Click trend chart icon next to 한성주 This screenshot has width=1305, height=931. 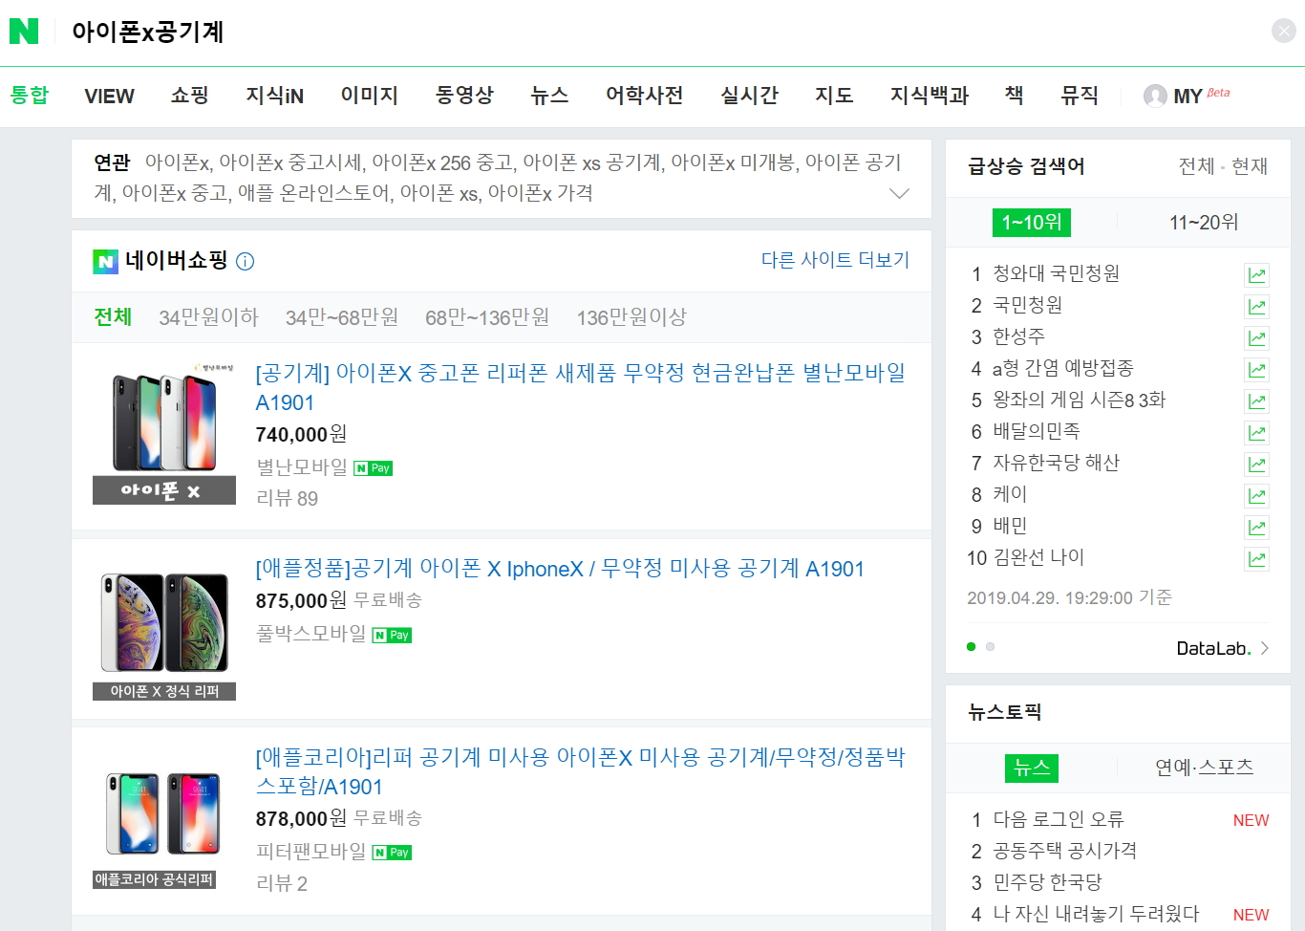pos(1256,338)
